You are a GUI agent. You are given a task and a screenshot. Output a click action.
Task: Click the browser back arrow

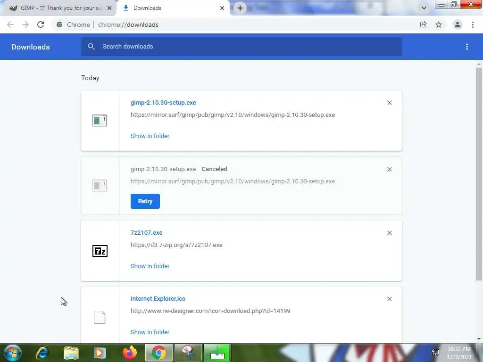pyautogui.click(x=10, y=25)
